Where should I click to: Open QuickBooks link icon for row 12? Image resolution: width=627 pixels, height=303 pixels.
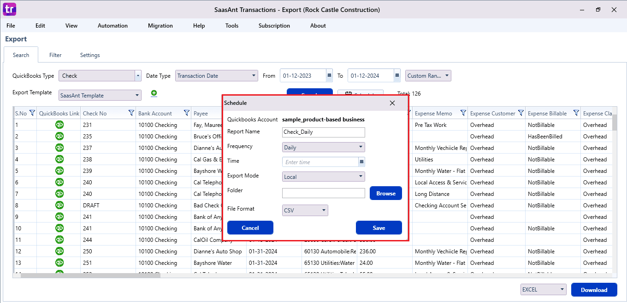(x=59, y=251)
